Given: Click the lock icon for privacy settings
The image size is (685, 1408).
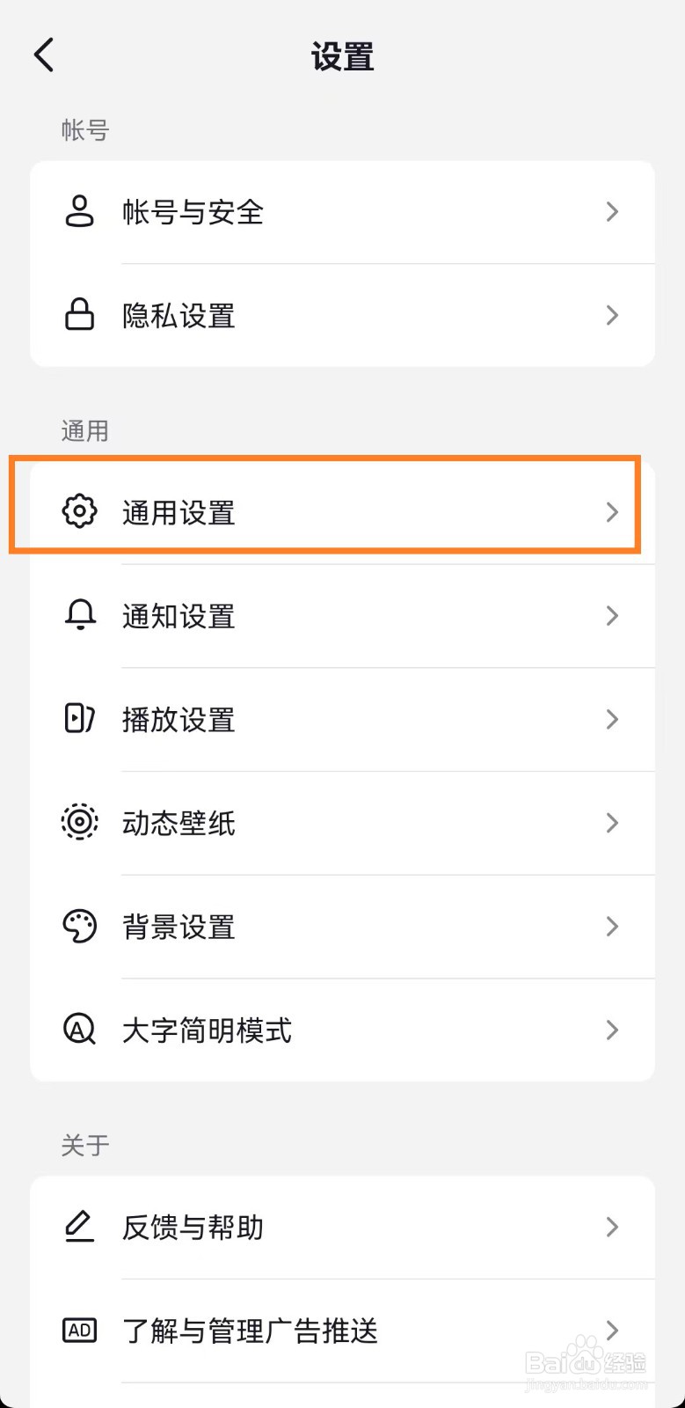Looking at the screenshot, I should click(x=79, y=315).
